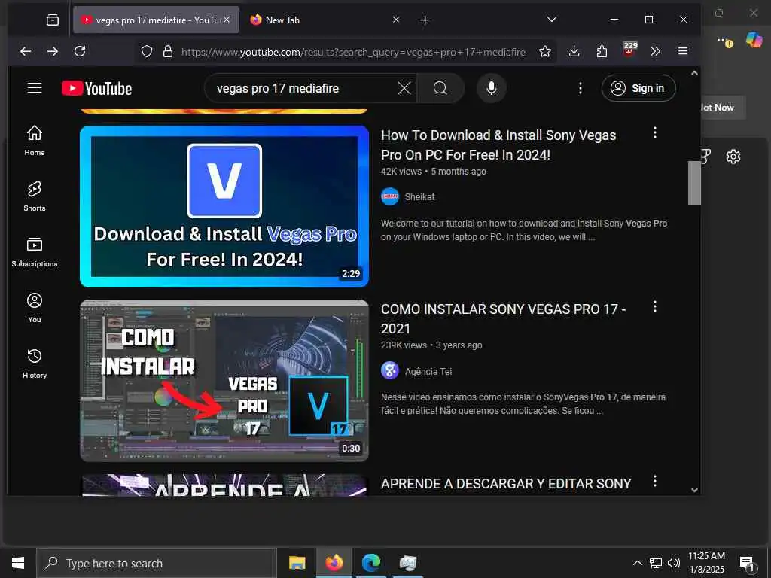Open the Firefox application menu

point(682,51)
